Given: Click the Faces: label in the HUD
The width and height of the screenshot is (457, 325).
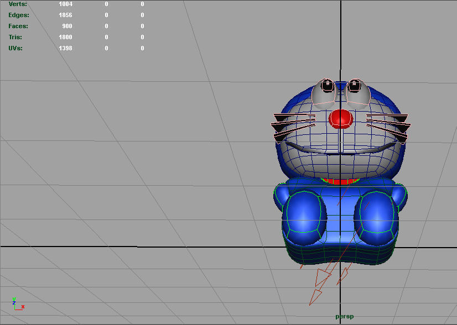Looking at the screenshot, I should click(x=18, y=26).
